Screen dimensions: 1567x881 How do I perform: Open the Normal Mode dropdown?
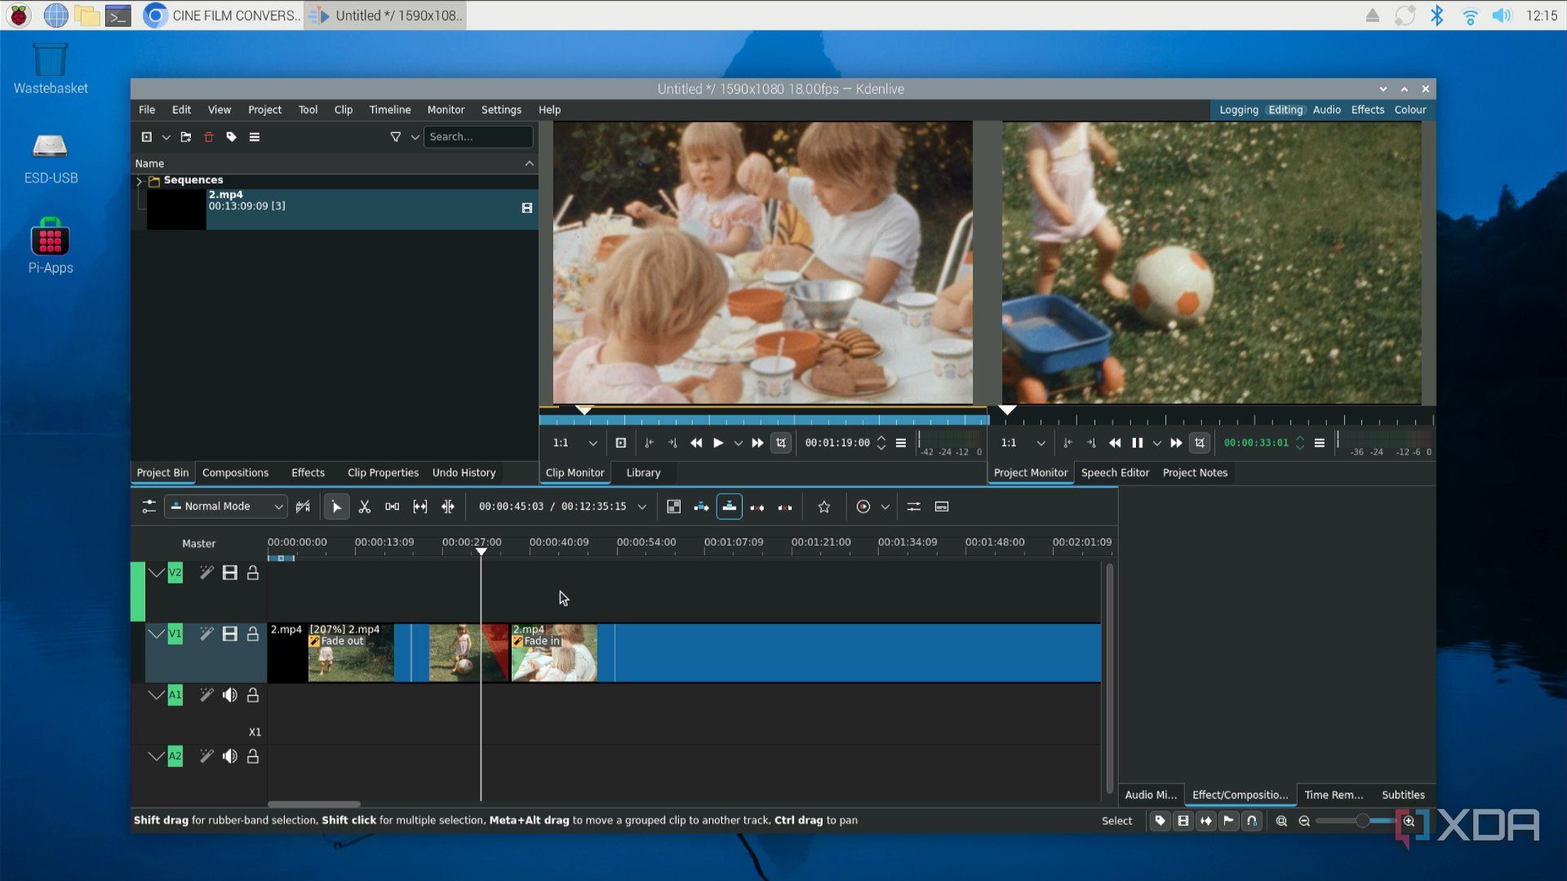pyautogui.click(x=226, y=507)
